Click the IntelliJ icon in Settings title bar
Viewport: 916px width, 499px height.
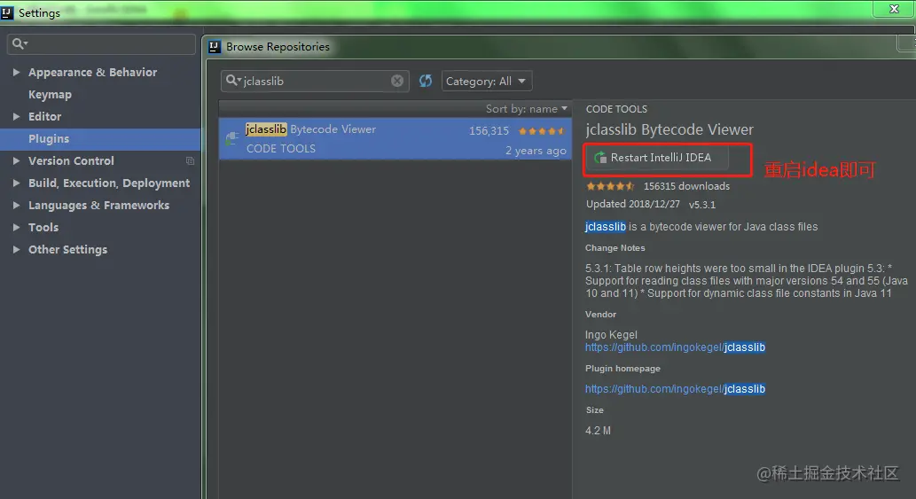click(7, 12)
